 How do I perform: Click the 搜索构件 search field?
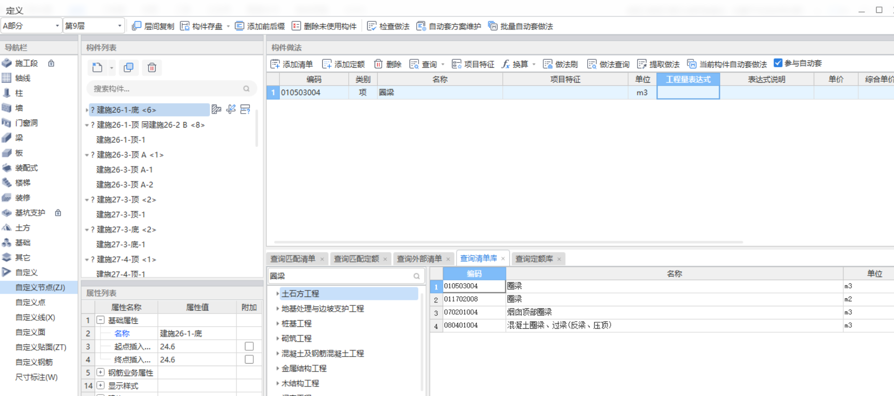coord(172,89)
